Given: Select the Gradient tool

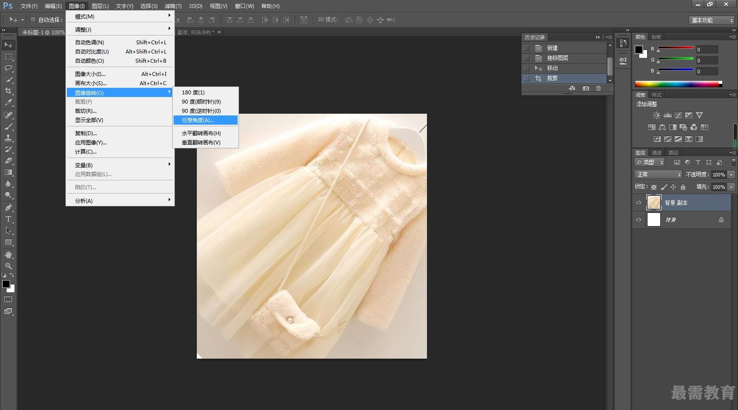Looking at the screenshot, I should (8, 172).
